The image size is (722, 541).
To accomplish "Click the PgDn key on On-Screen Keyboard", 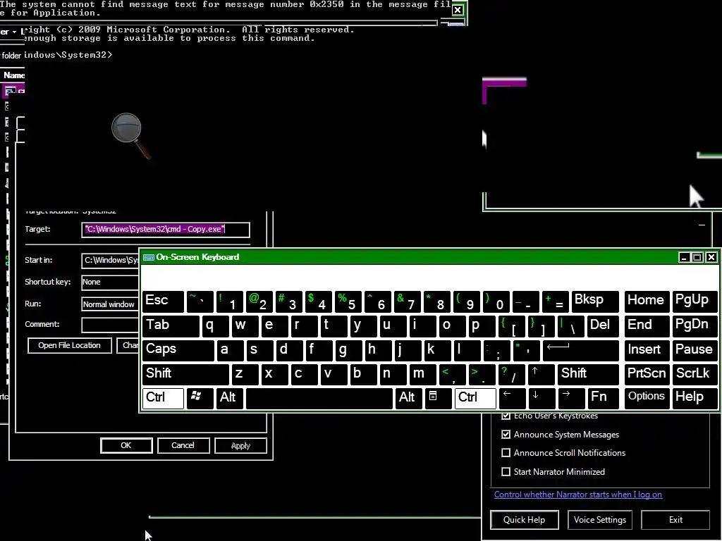I will tap(695, 325).
